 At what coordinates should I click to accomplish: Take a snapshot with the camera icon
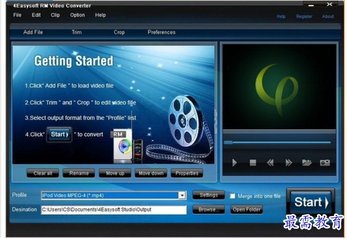325,163
